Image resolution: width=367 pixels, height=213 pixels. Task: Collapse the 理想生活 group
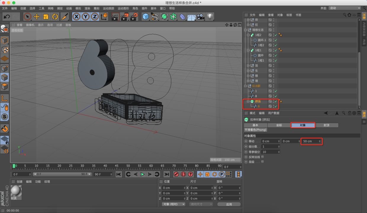point(245,30)
